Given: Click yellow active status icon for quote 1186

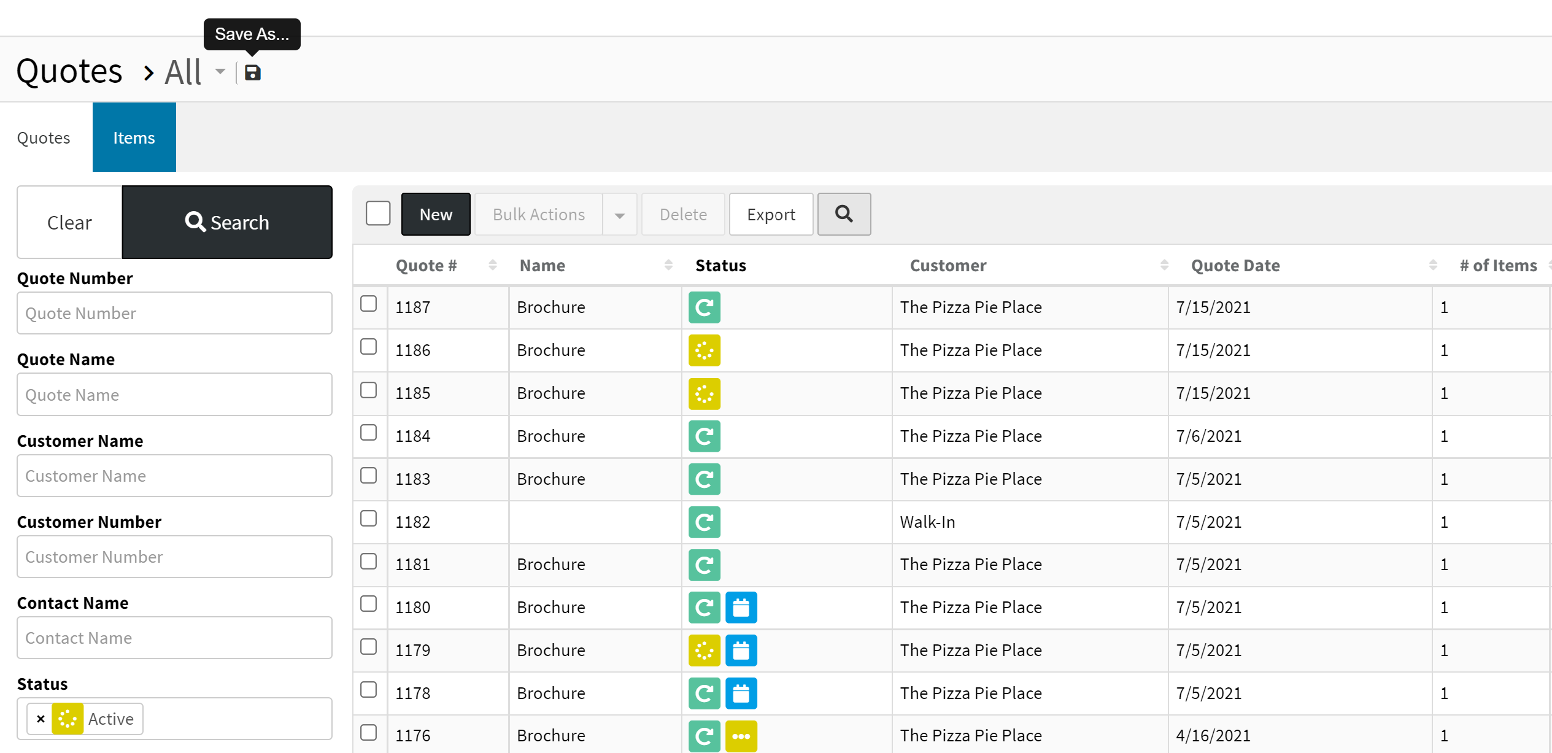Looking at the screenshot, I should tap(704, 350).
